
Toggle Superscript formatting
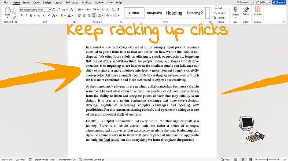point(49,15)
